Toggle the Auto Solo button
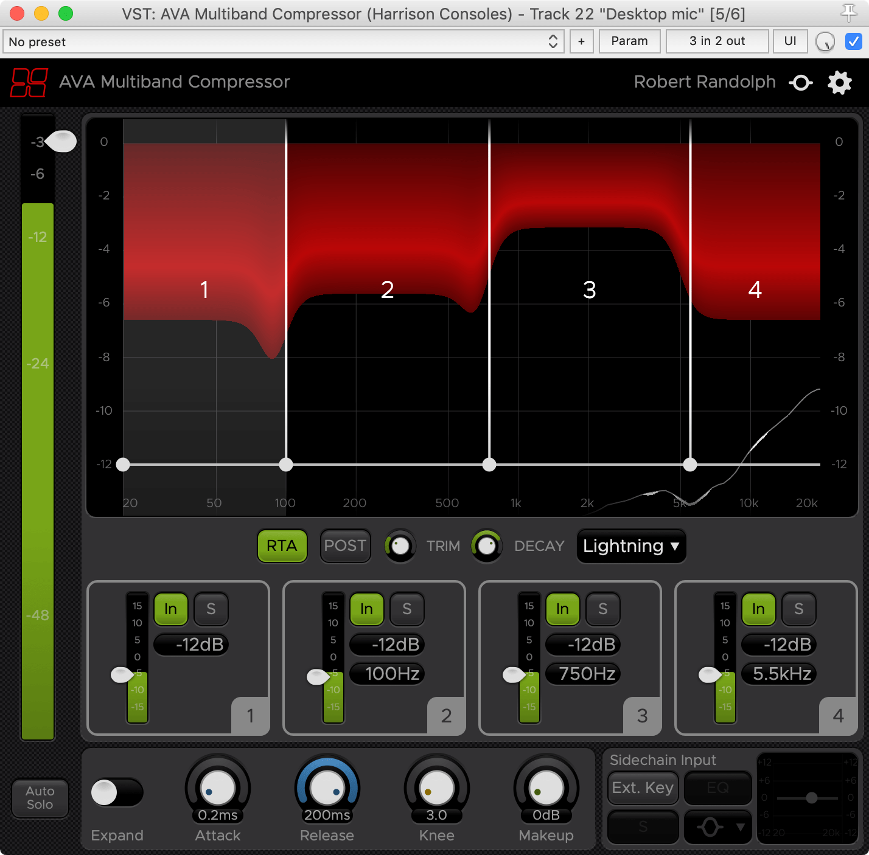 point(40,798)
